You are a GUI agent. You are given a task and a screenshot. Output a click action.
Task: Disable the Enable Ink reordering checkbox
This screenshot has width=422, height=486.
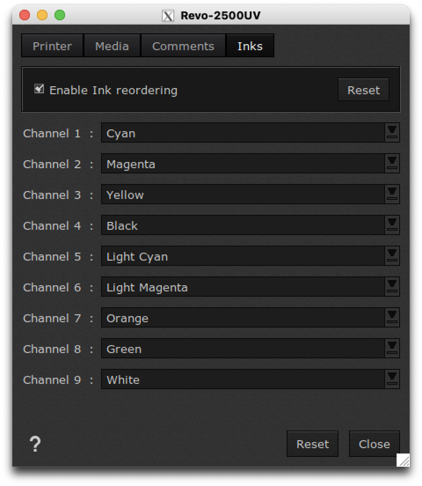(x=39, y=88)
